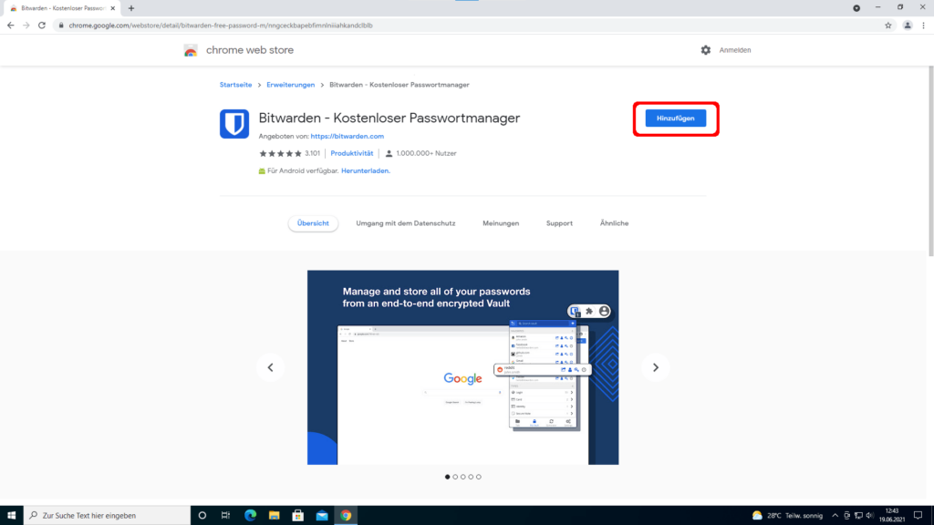Bookmark this page with the star icon
Viewport: 934px width, 525px height.
coord(888,26)
